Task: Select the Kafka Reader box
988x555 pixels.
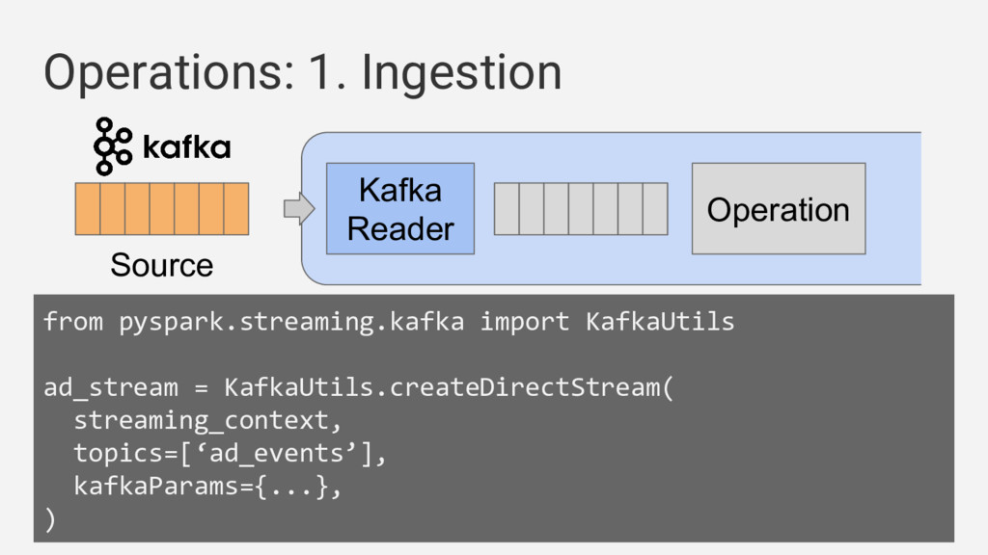Action: pos(400,209)
